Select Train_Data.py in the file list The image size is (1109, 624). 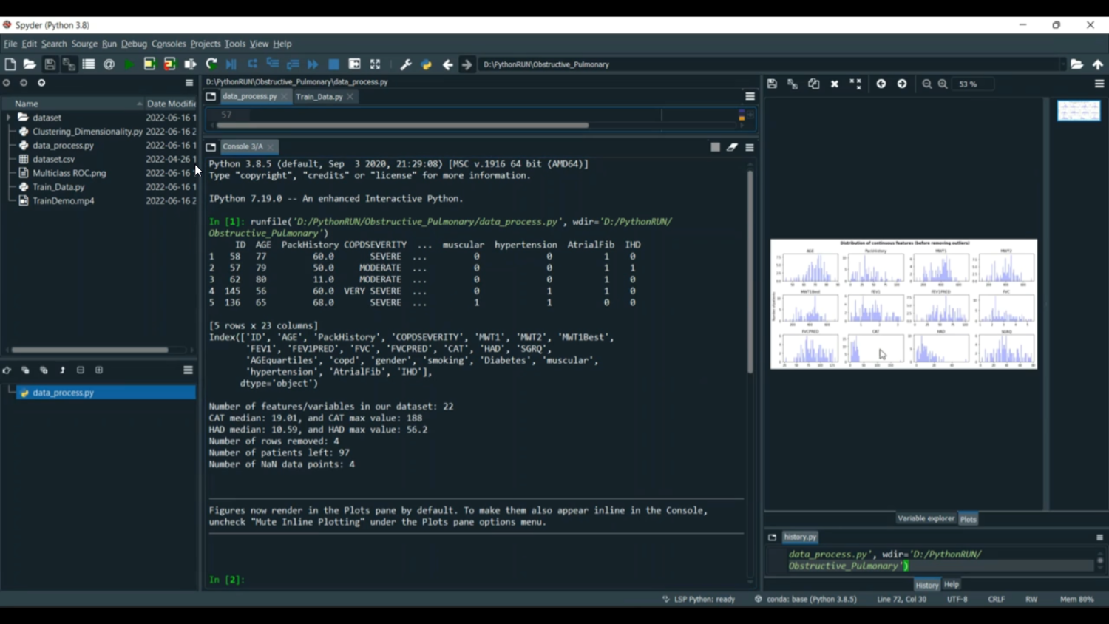pyautogui.click(x=58, y=187)
